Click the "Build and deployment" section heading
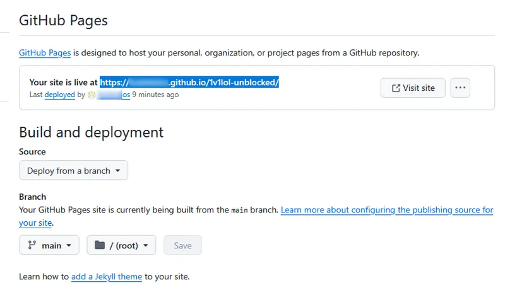The height and width of the screenshot is (290, 505). pos(91,132)
